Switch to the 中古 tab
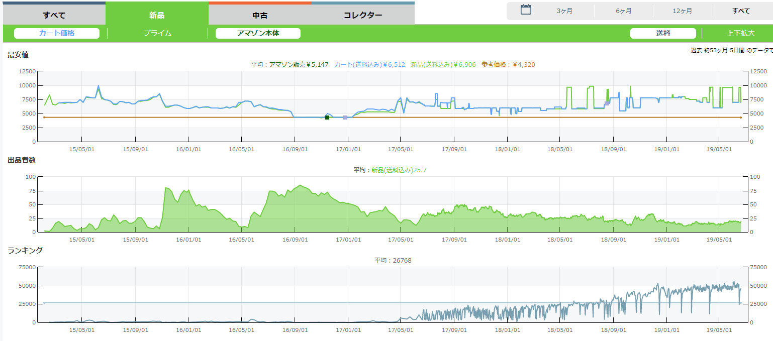Image resolution: width=773 pixels, height=341 pixels. (x=260, y=15)
